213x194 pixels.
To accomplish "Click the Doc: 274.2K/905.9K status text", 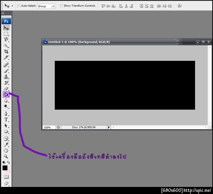I will pyautogui.click(x=84, y=127).
